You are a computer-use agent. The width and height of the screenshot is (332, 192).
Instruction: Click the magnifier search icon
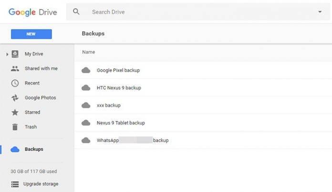(x=76, y=11)
